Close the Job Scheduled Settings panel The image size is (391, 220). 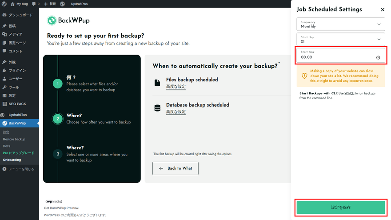pos(383,10)
